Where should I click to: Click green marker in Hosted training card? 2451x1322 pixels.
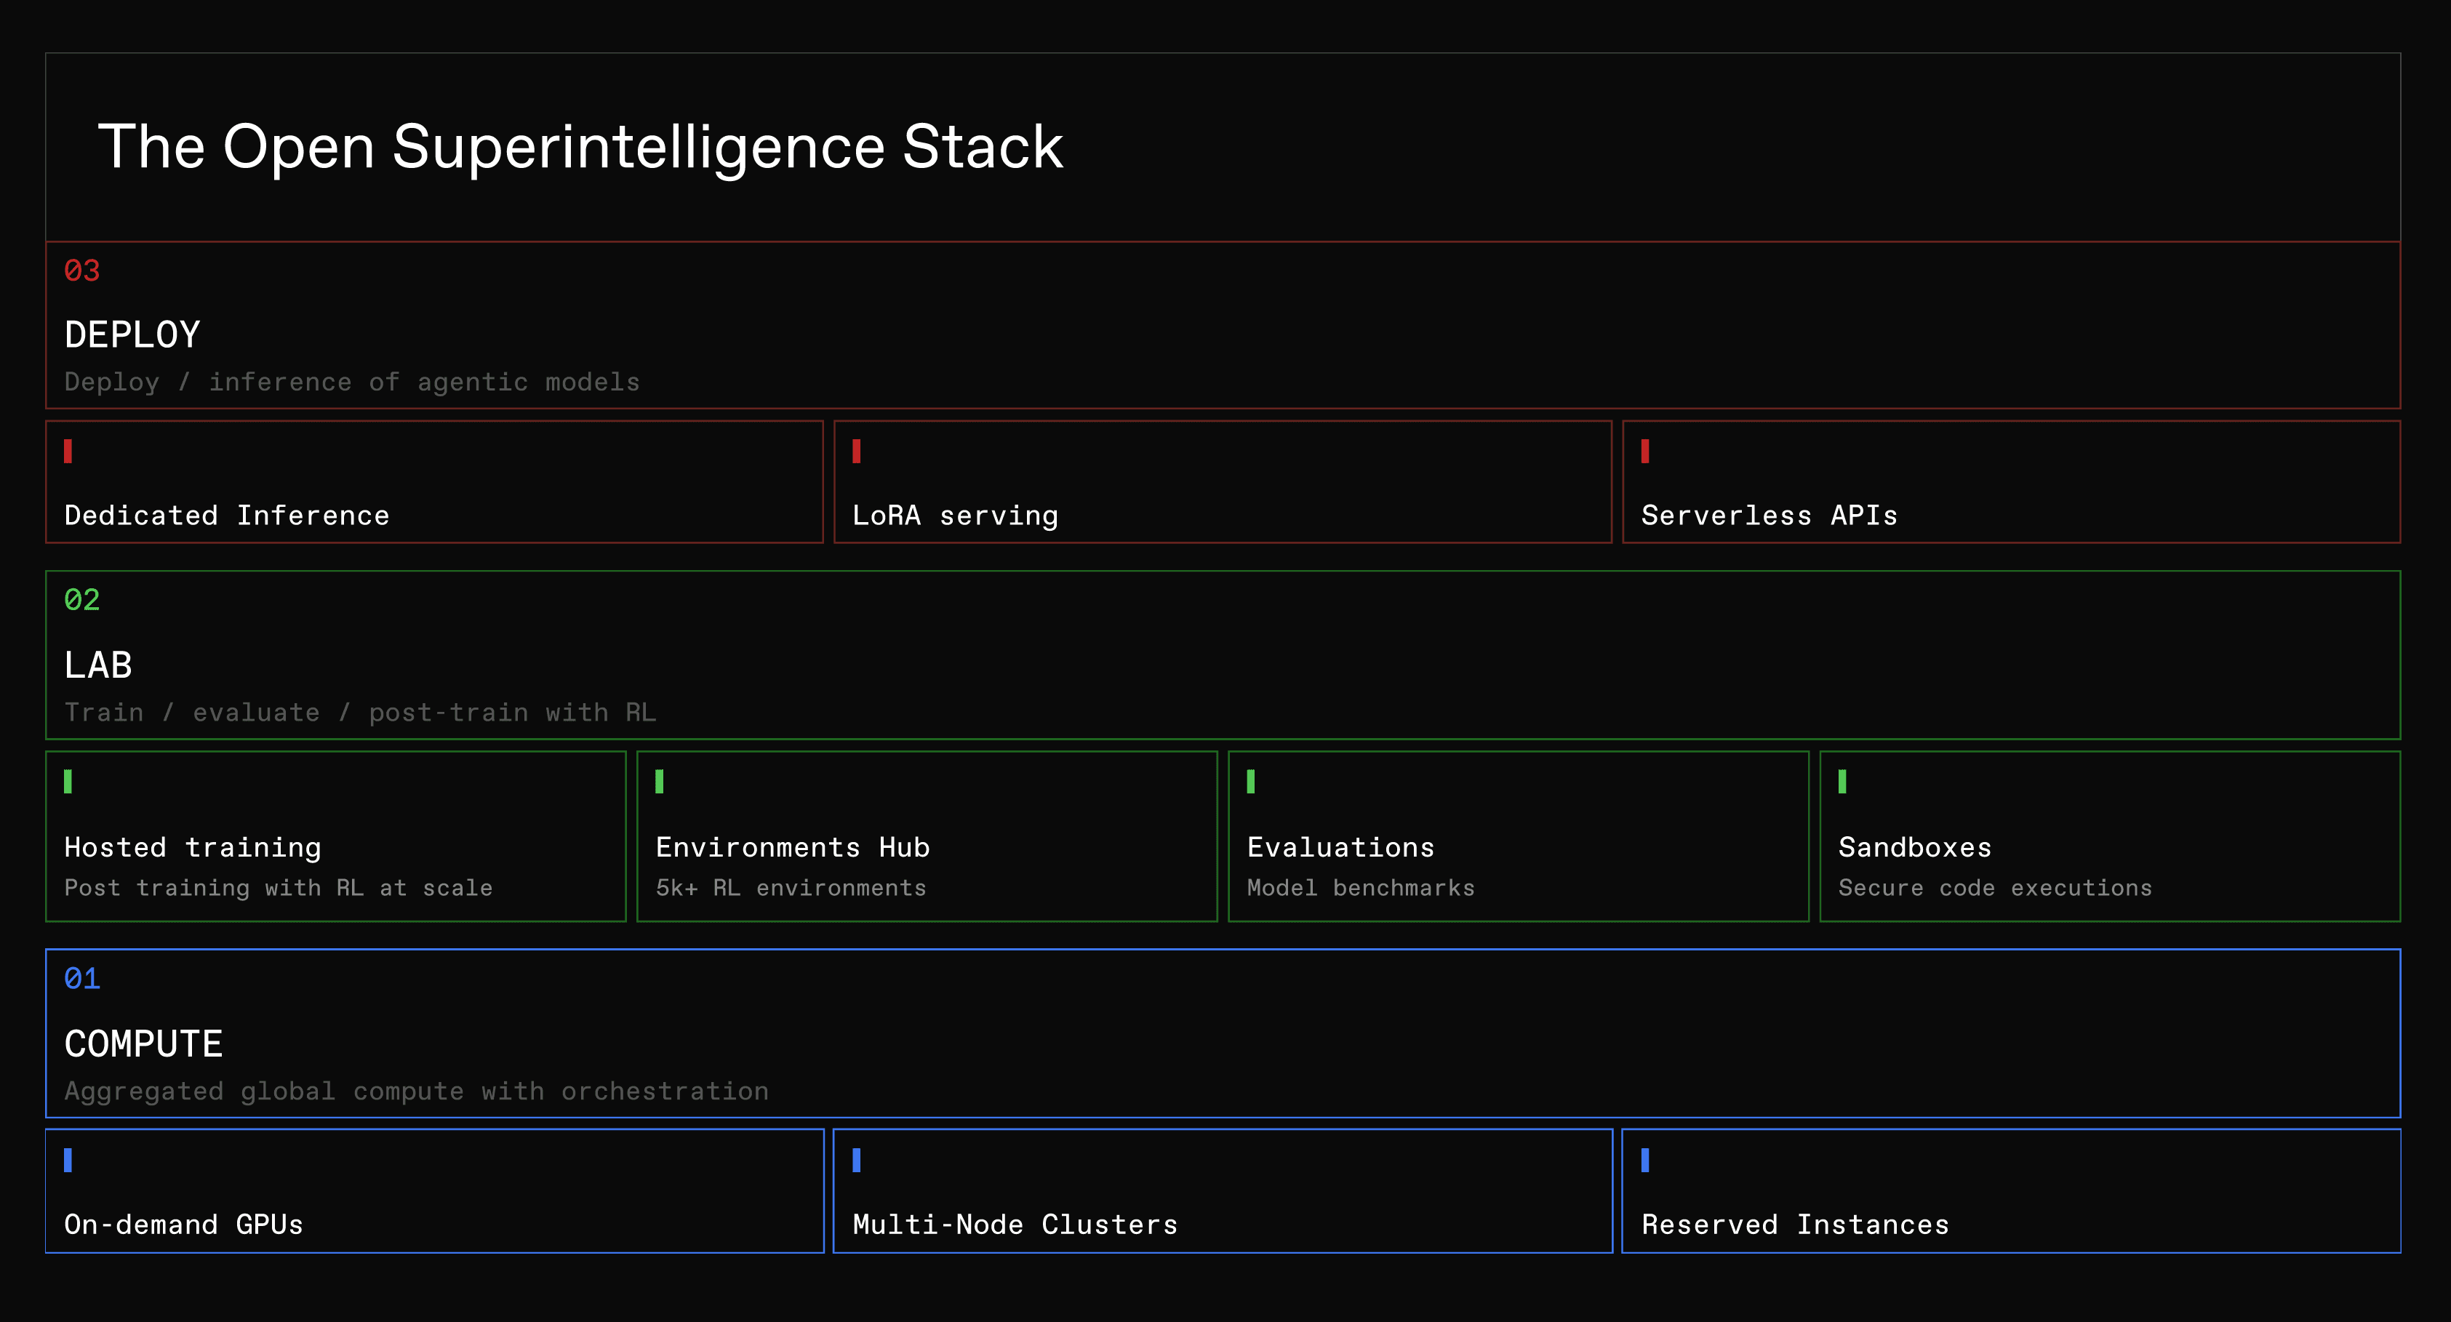pyautogui.click(x=68, y=781)
